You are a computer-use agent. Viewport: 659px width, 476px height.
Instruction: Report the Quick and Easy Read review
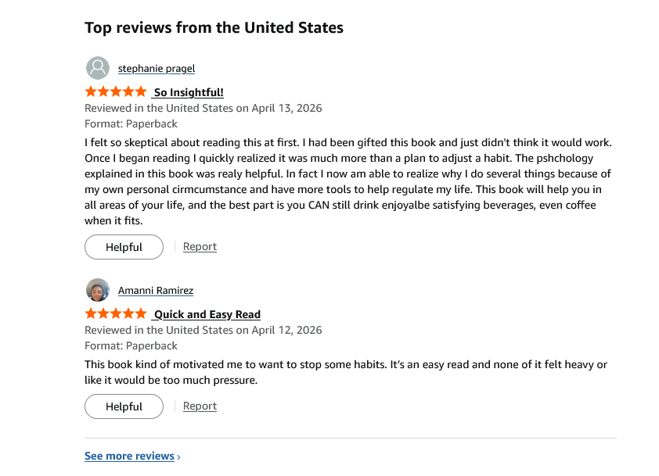[x=200, y=406]
